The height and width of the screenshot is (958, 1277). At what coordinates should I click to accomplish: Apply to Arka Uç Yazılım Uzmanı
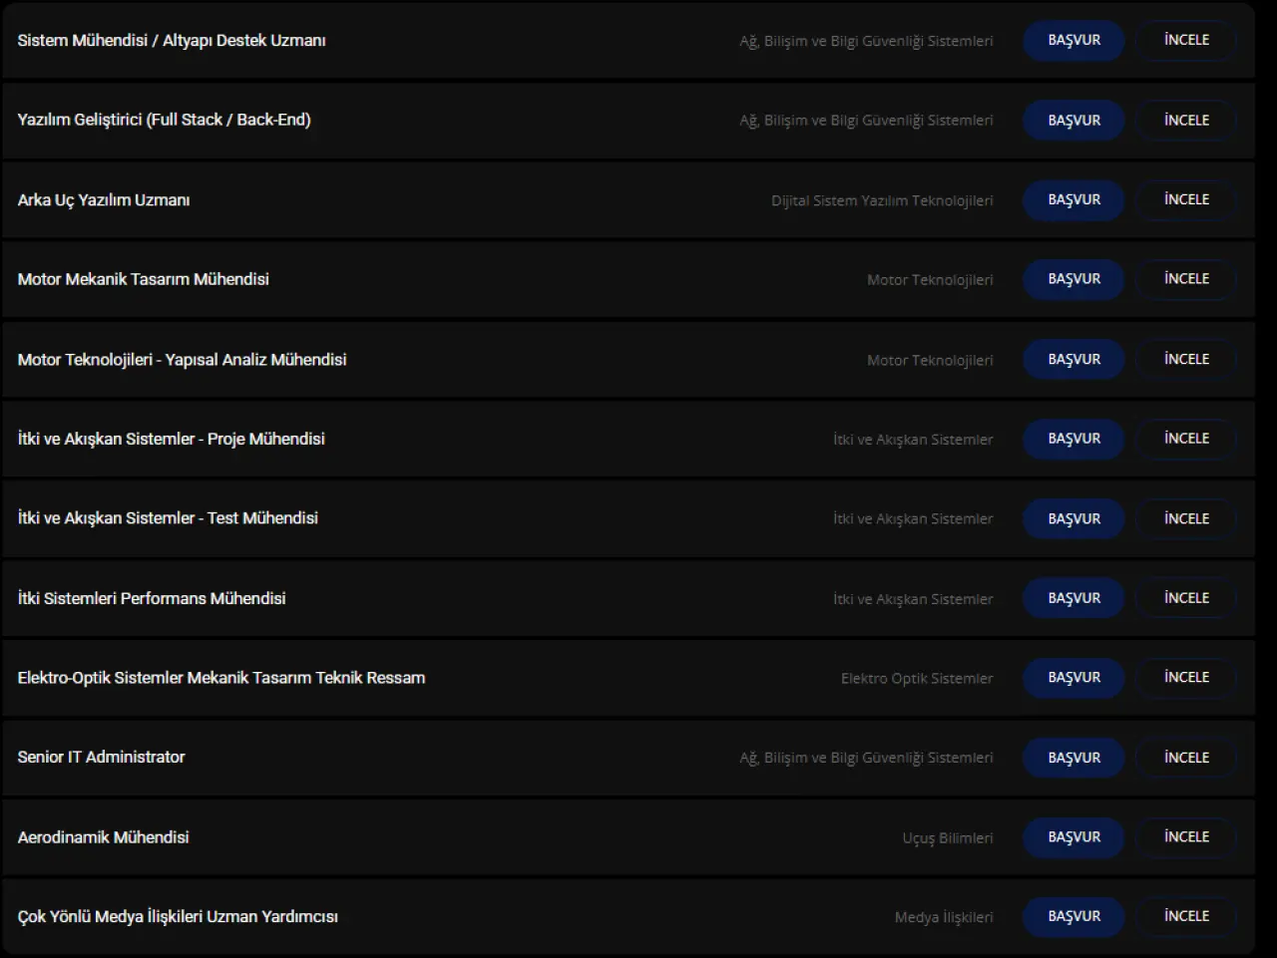coord(1073,200)
